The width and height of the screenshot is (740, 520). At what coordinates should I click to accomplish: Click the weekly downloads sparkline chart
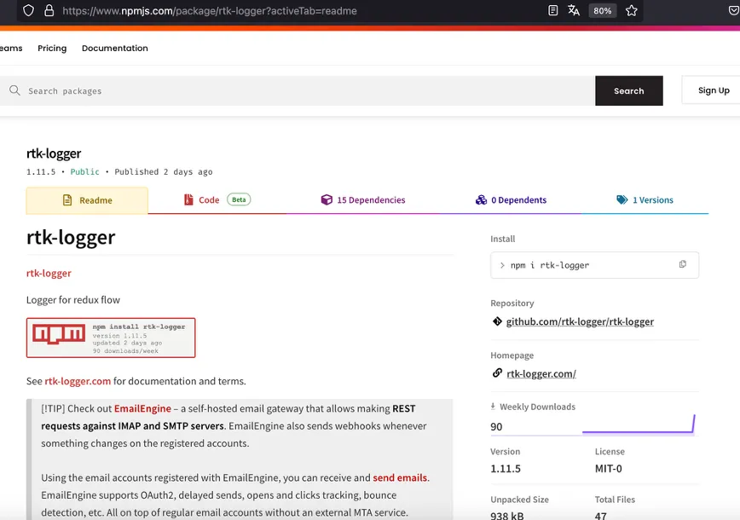[x=639, y=425]
